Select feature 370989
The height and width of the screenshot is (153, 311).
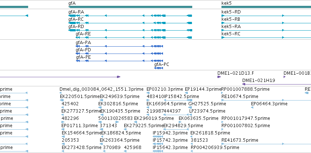coord(112,148)
